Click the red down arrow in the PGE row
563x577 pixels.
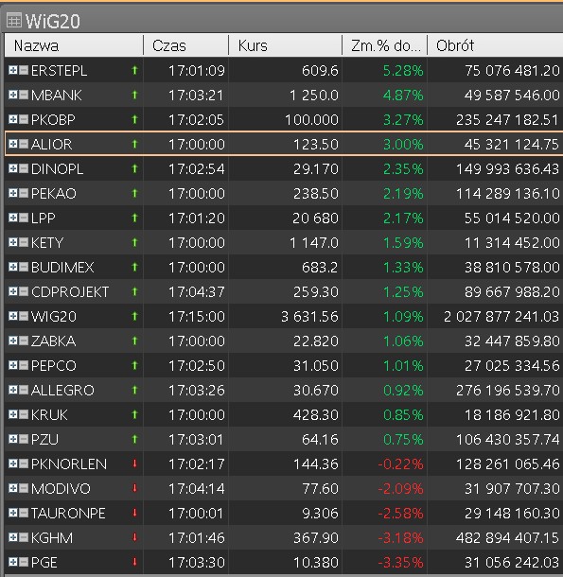tap(134, 562)
